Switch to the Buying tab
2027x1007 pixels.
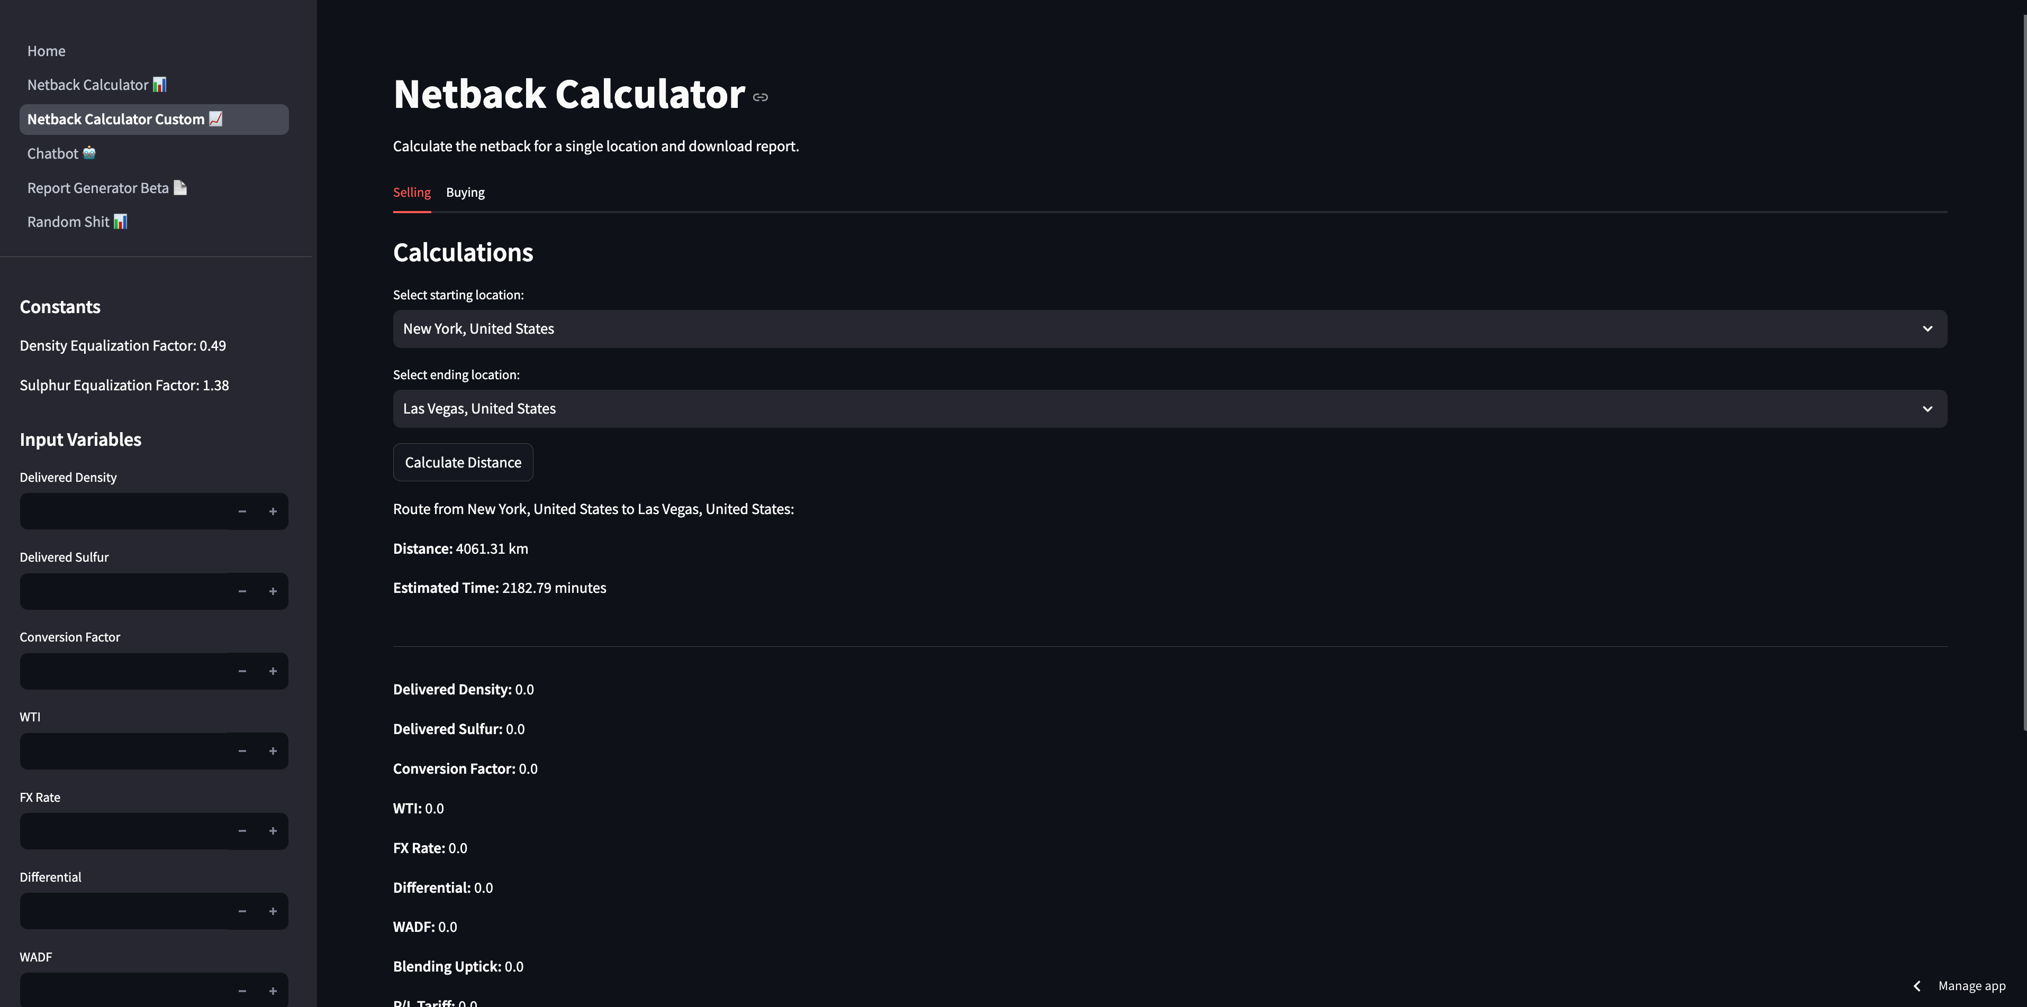click(x=465, y=193)
